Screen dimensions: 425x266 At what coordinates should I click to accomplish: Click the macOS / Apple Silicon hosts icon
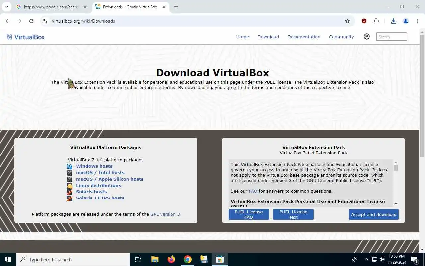(69, 179)
